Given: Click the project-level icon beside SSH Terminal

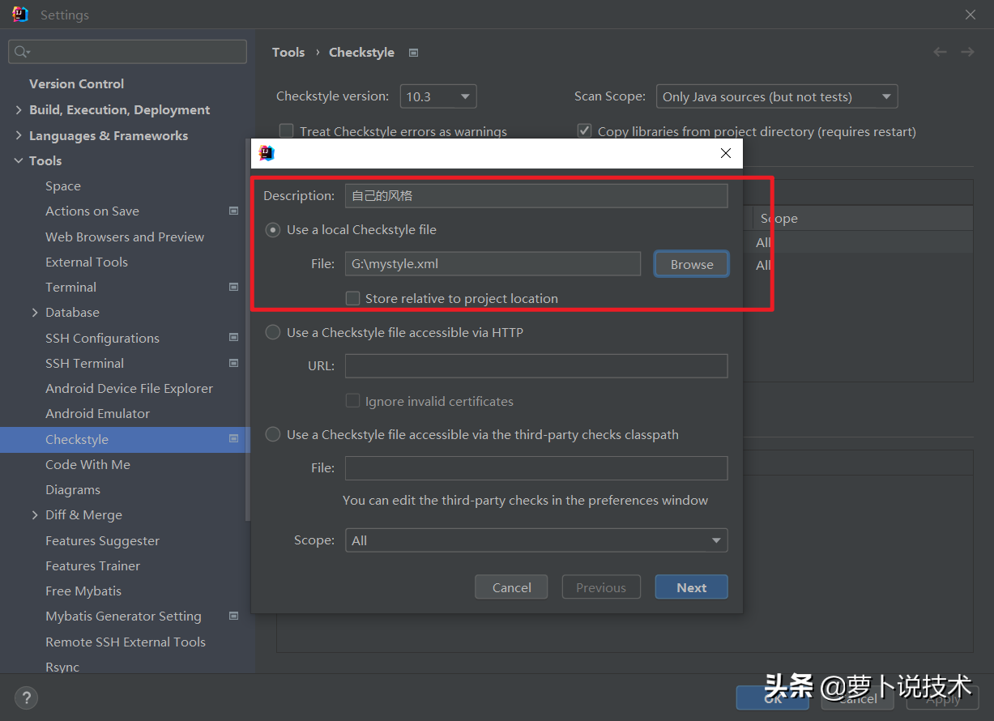Looking at the screenshot, I should (234, 363).
